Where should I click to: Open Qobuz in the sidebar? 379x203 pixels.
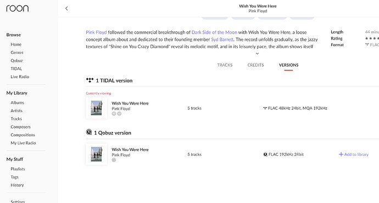[16, 61]
